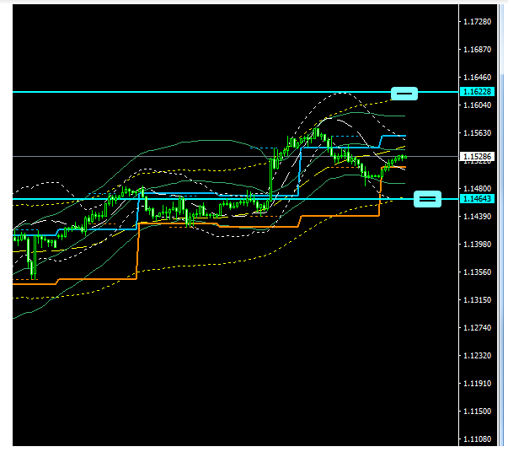Click the 1.16460 price axis label
508x452 pixels.
(x=477, y=78)
